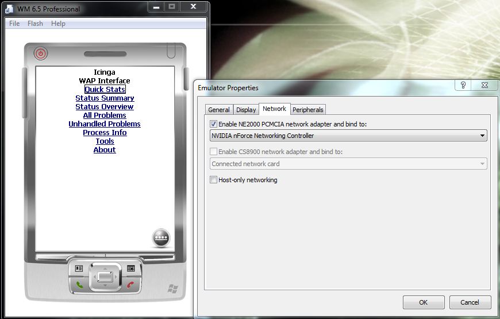
Task: Close the Emulator Properties dialog
Action: [484, 85]
